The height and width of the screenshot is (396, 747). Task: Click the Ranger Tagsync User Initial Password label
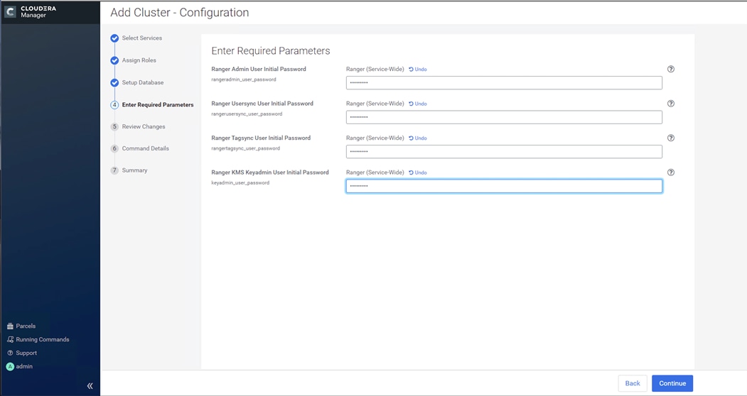click(x=261, y=138)
